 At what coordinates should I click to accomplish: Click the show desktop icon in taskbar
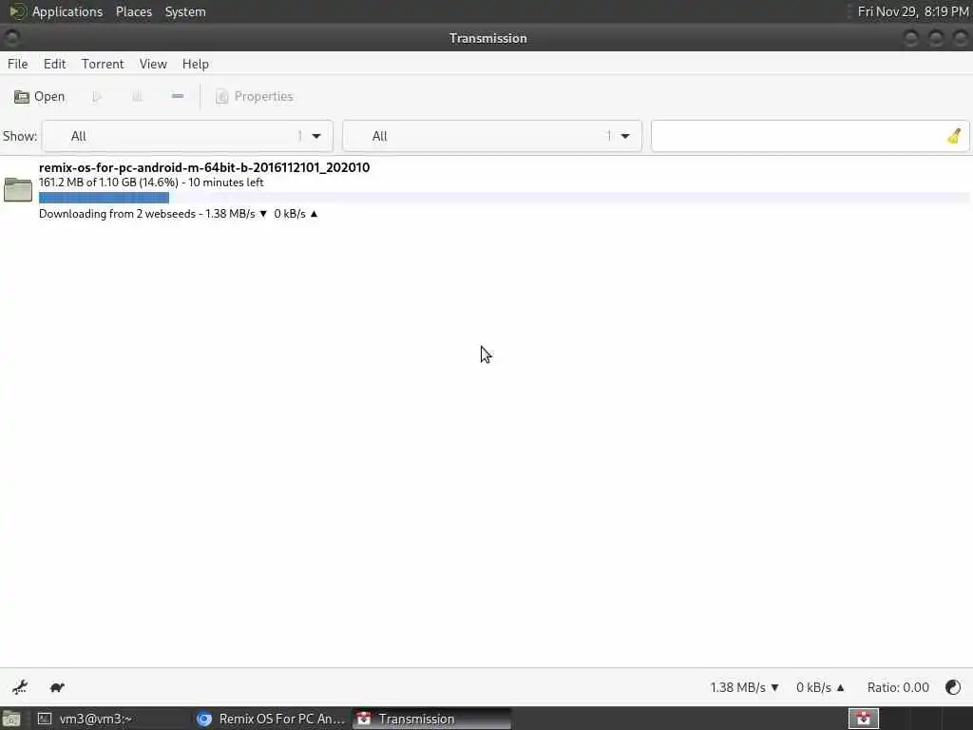point(11,719)
